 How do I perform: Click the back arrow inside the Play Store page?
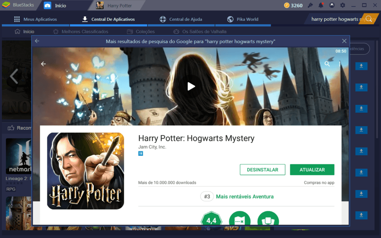coord(44,64)
